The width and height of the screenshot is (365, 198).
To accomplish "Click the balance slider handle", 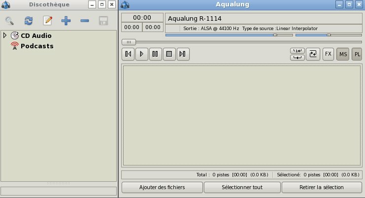I will (x=329, y=35).
